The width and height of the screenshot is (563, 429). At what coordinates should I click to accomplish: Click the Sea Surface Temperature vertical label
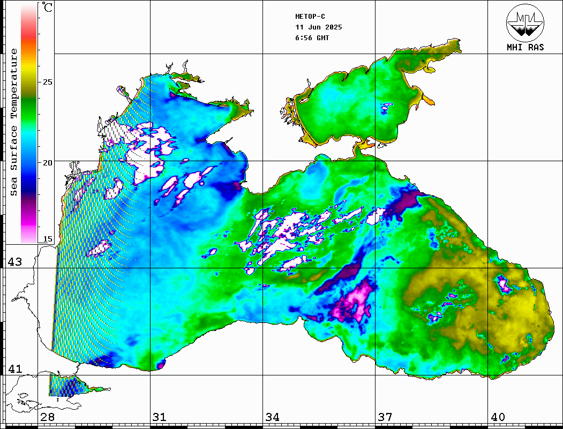tap(13, 122)
